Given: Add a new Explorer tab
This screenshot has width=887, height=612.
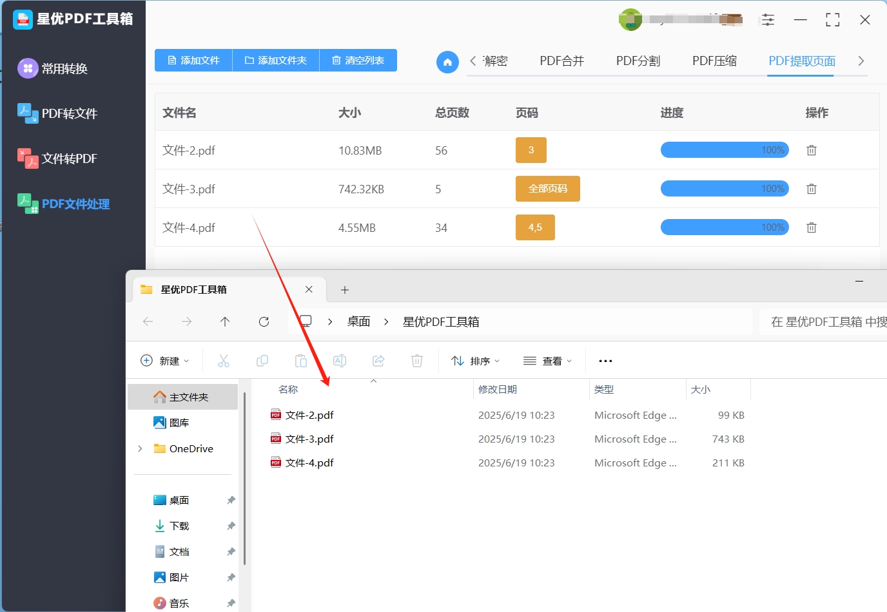Looking at the screenshot, I should 345,290.
